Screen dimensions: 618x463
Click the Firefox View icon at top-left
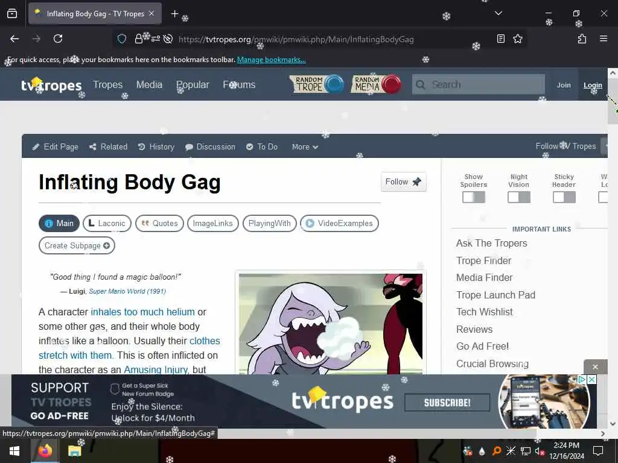(x=12, y=14)
